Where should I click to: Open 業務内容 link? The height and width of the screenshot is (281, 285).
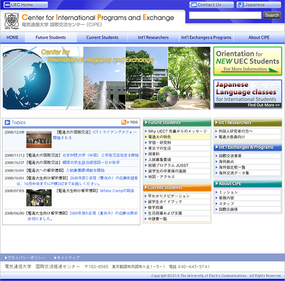[248, 198]
